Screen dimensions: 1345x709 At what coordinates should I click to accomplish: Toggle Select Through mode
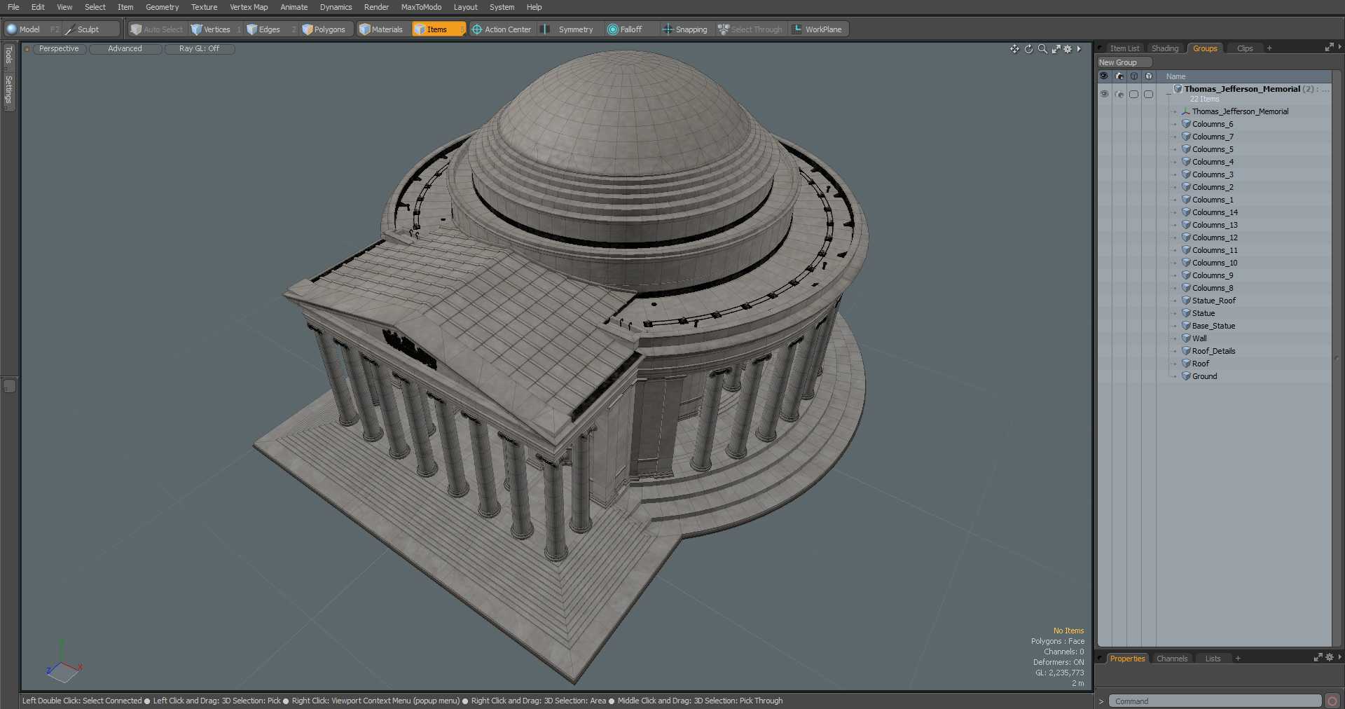(750, 29)
